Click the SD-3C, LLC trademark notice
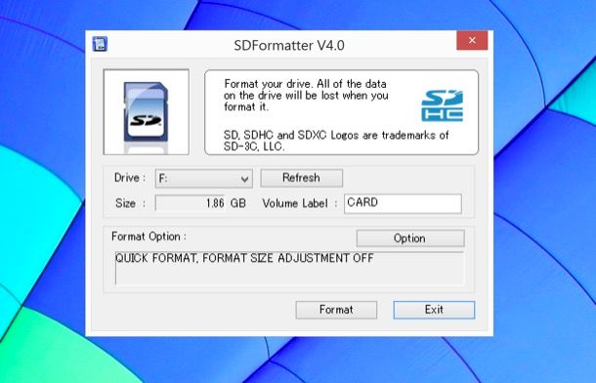The width and height of the screenshot is (596, 383). click(x=336, y=141)
